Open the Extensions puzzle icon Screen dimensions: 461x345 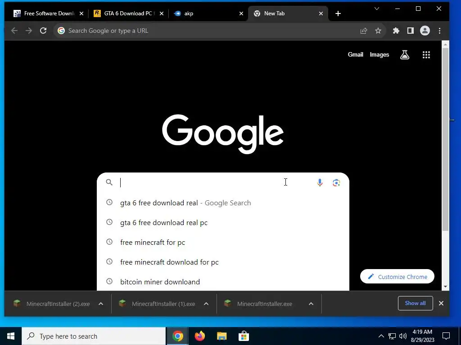click(396, 31)
